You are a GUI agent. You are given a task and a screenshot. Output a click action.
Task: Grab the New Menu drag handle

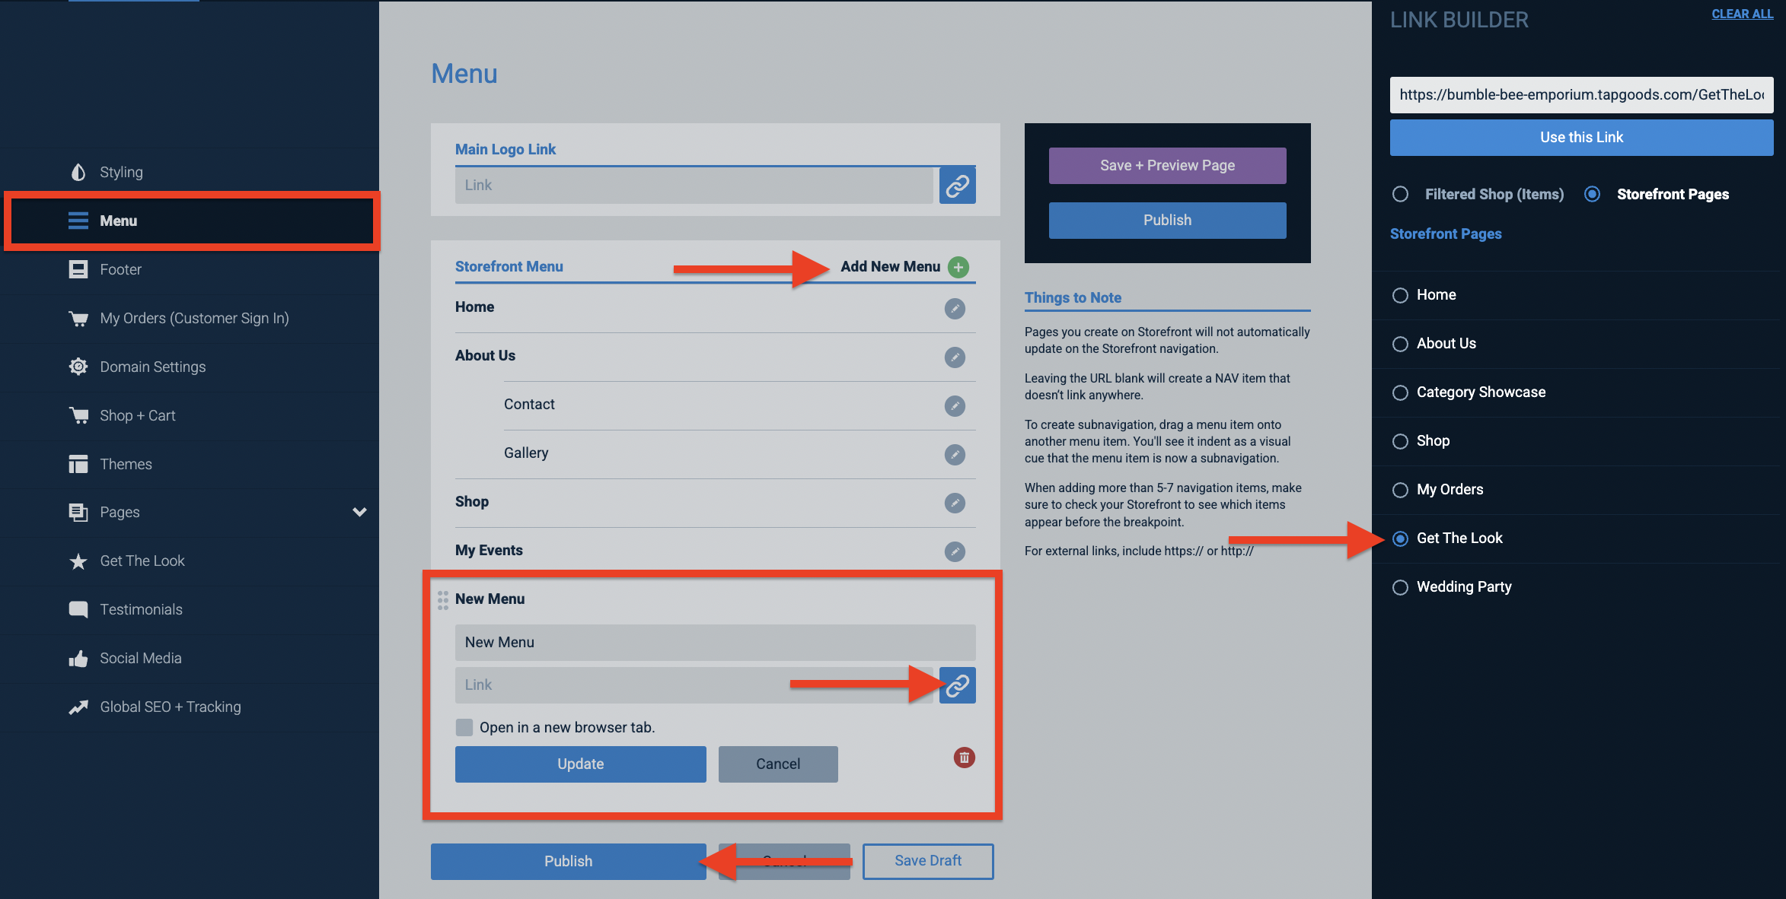[x=443, y=601]
